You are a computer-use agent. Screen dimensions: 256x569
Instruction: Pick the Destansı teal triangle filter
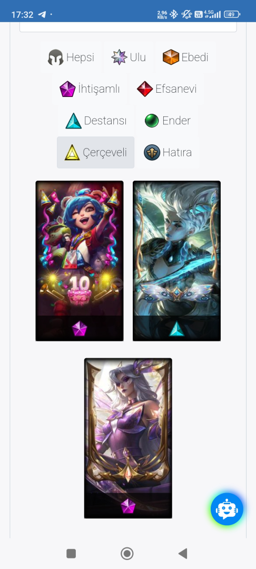click(96, 121)
